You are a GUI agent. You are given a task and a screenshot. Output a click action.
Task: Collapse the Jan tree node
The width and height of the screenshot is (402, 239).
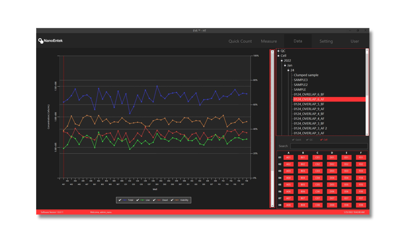pos(285,65)
